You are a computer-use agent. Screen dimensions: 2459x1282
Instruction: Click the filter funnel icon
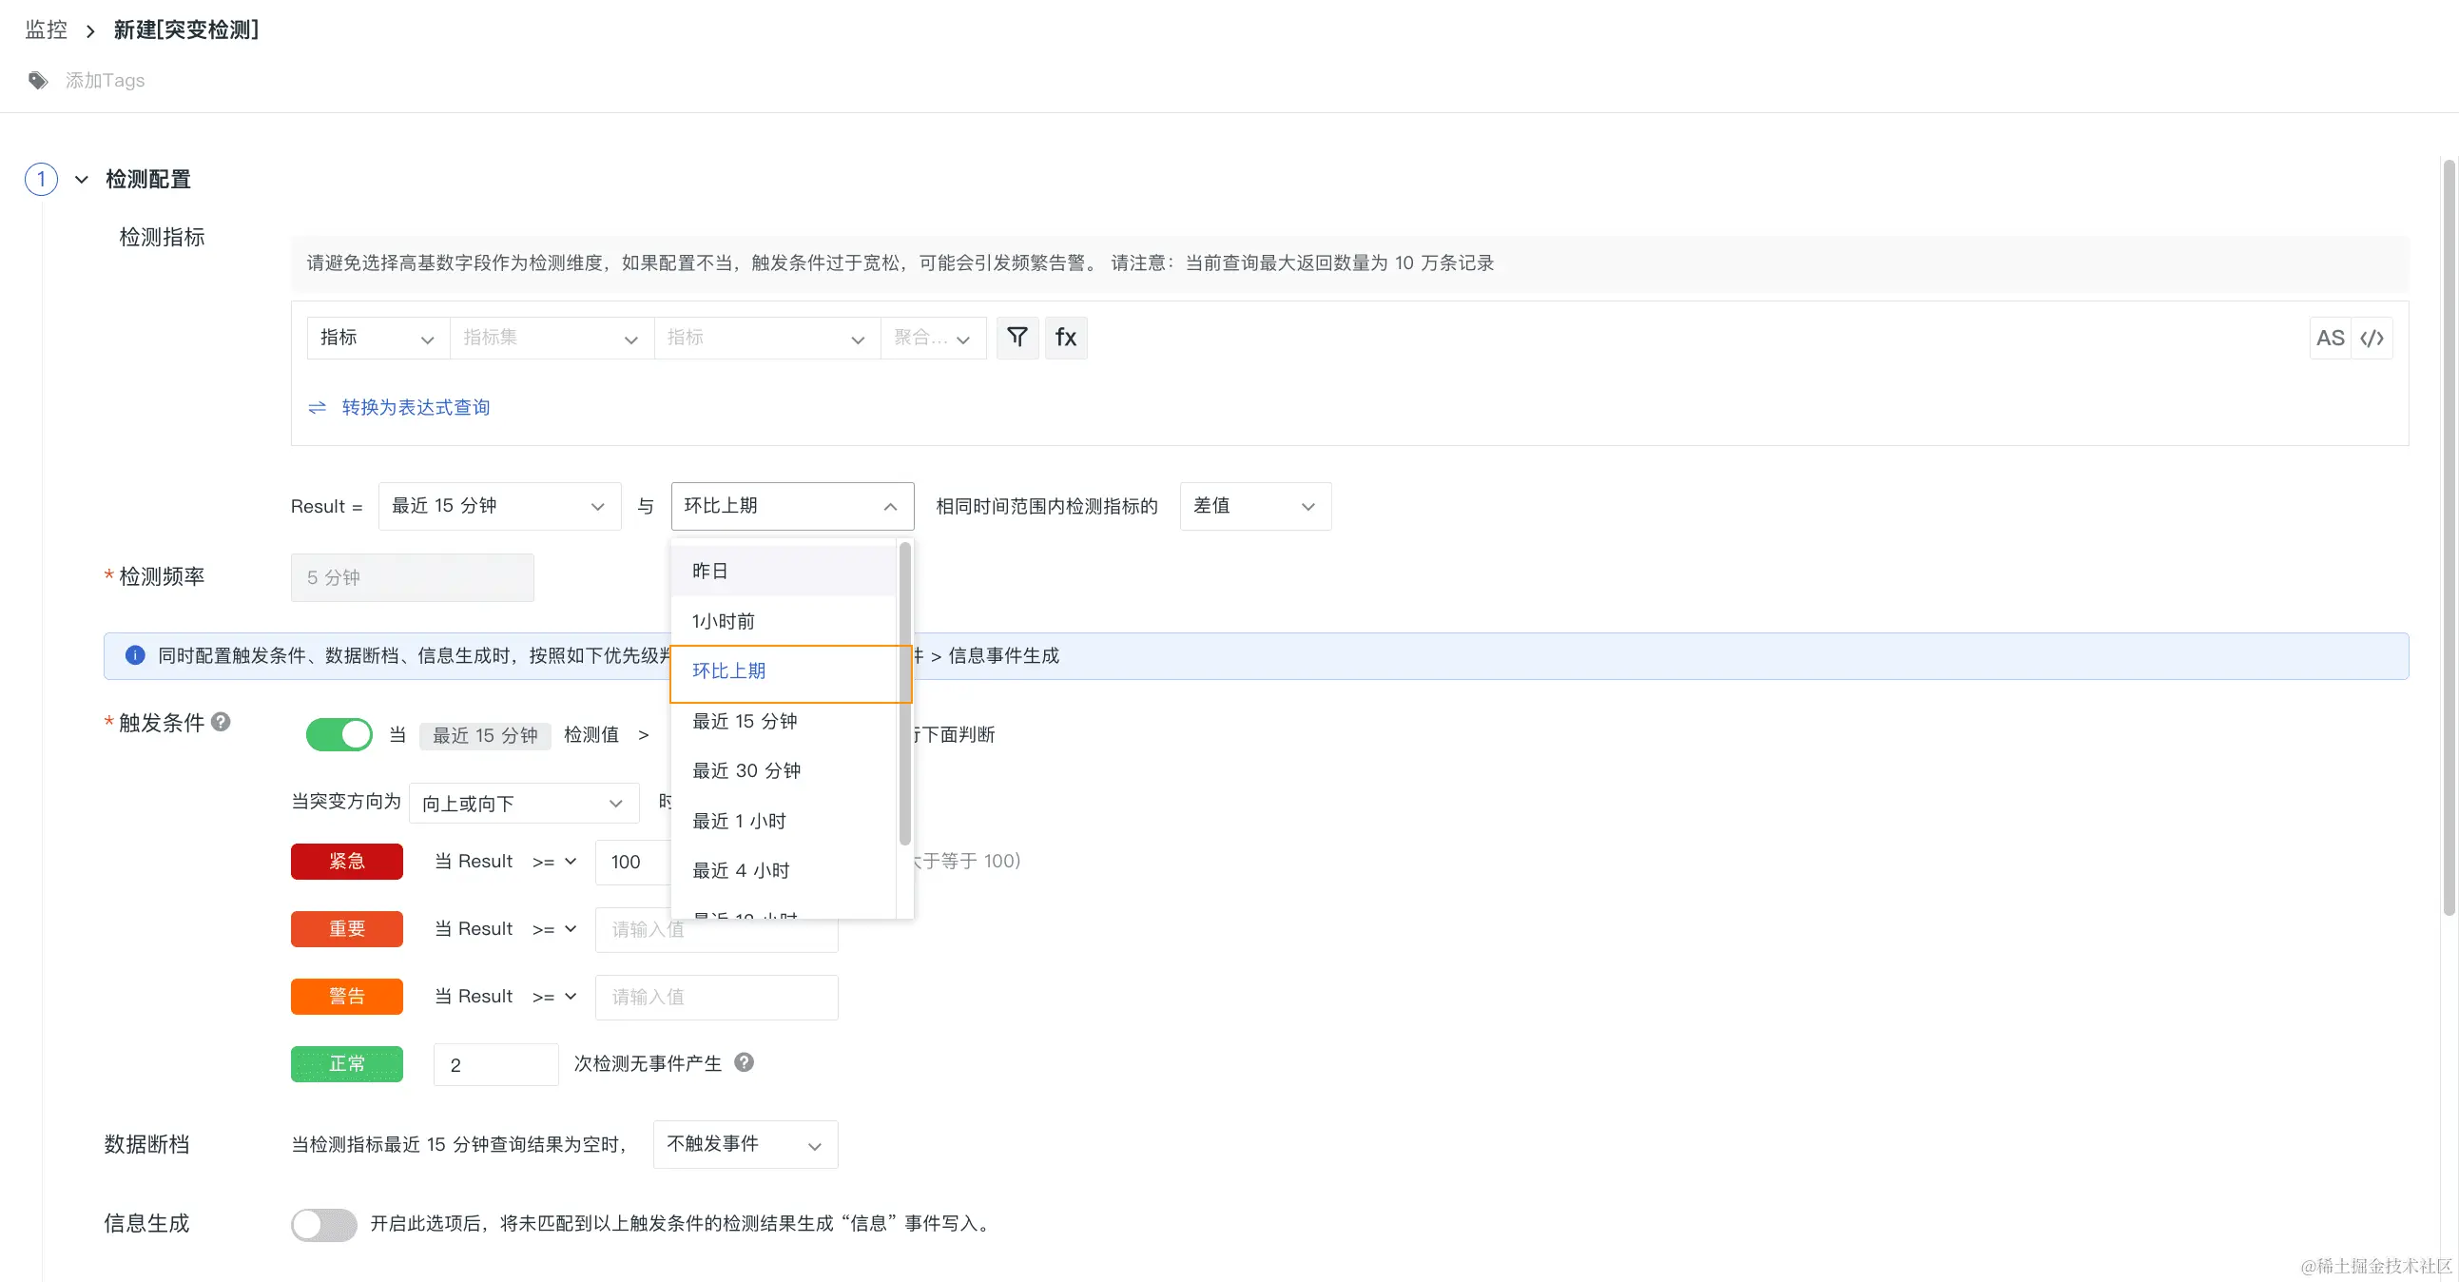tap(1017, 338)
